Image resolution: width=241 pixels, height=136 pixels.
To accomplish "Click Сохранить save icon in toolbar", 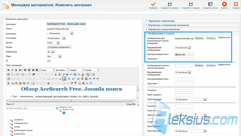I will (153, 6).
